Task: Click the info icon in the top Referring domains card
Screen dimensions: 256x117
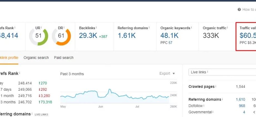Action: point(149,28)
